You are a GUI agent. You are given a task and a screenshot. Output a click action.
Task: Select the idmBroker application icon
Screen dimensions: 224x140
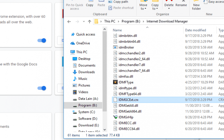pos(115,47)
